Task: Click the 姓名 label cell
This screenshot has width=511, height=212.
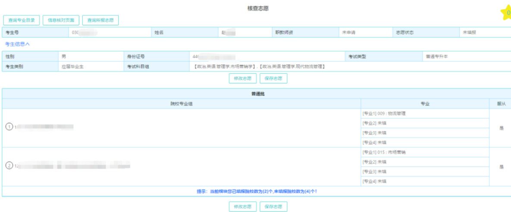Action: 185,33
